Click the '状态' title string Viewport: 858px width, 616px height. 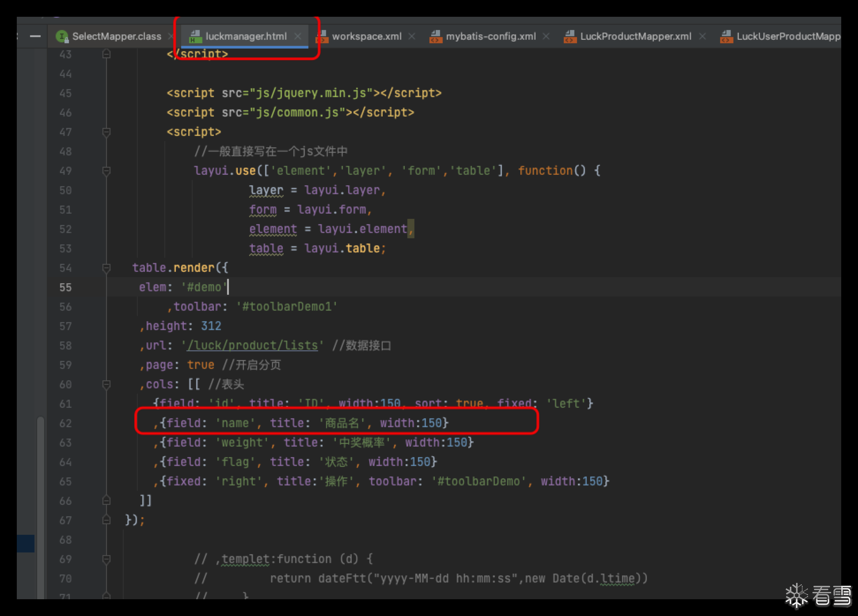[336, 462]
